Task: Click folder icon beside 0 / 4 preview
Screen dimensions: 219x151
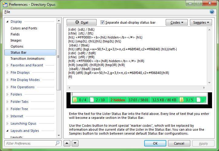Action: coord(75,100)
